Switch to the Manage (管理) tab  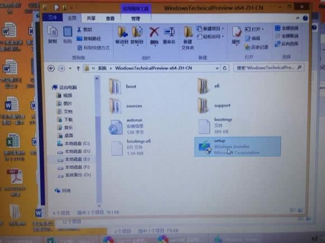(136, 18)
